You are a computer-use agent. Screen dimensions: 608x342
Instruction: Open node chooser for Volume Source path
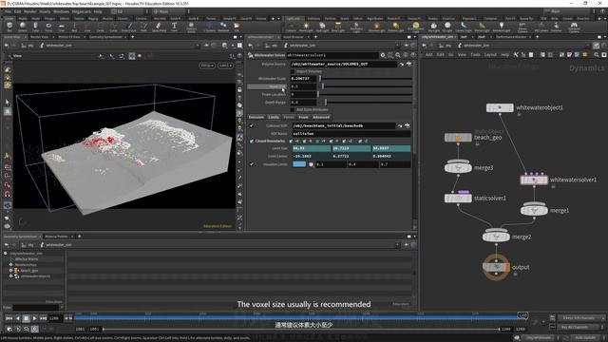408,64
